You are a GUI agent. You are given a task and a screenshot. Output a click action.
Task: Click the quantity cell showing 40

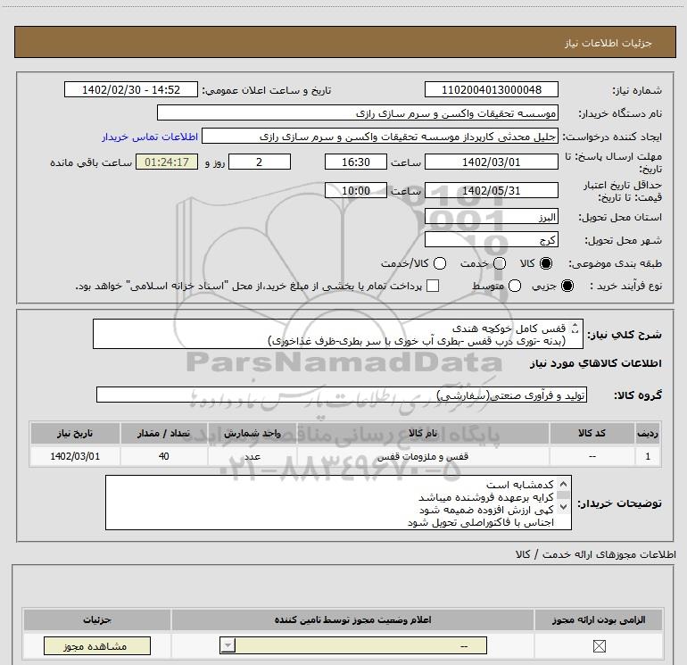tap(164, 456)
